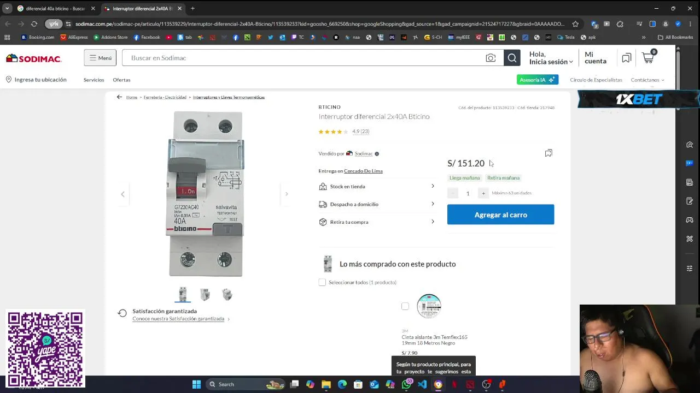Open the Interruptores y Llaves Termomagnéticas breadcrumb
Viewport: 700px width, 393px height.
[229, 97]
